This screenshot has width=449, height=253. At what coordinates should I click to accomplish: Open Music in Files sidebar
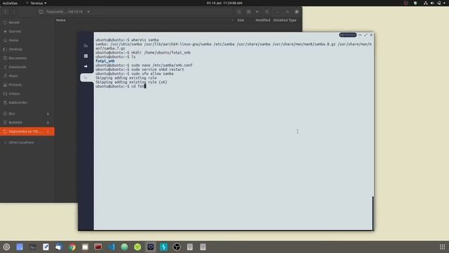point(27,76)
